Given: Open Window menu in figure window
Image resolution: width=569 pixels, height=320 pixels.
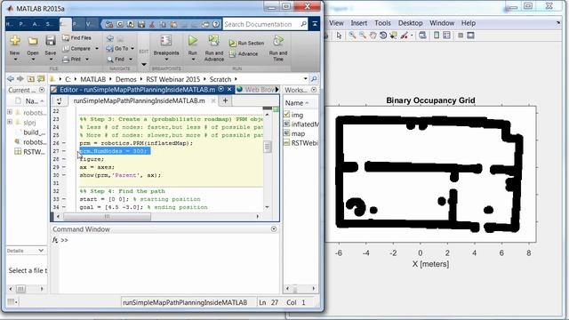Looking at the screenshot, I should pos(442,23).
